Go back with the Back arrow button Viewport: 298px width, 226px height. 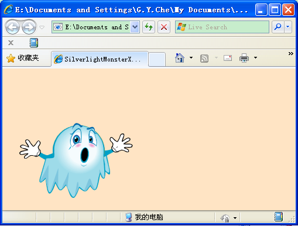coord(12,27)
